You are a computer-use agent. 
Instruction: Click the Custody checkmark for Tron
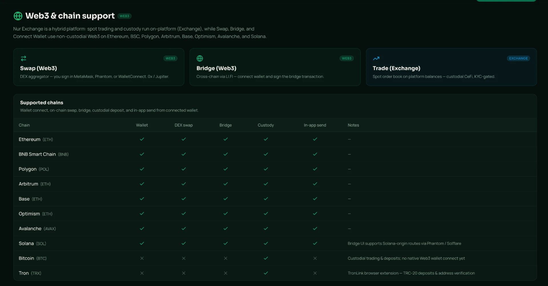266,273
